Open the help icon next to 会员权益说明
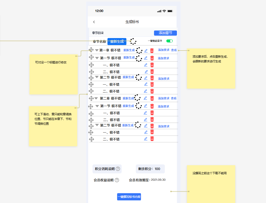The width and height of the screenshot is (266, 203). point(117,180)
